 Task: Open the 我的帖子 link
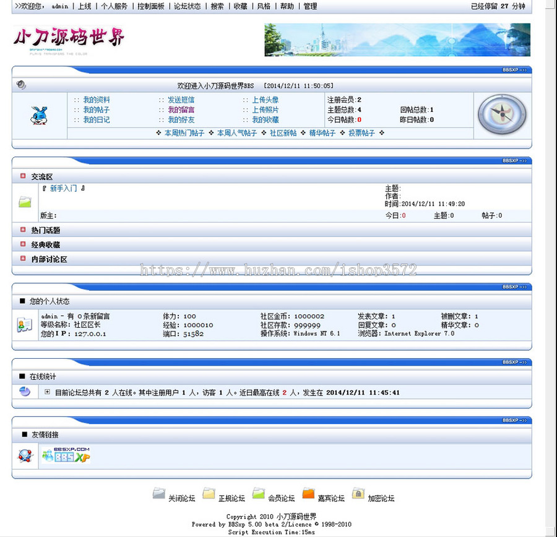(97, 110)
